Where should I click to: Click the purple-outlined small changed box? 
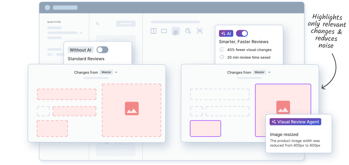pos(205,128)
